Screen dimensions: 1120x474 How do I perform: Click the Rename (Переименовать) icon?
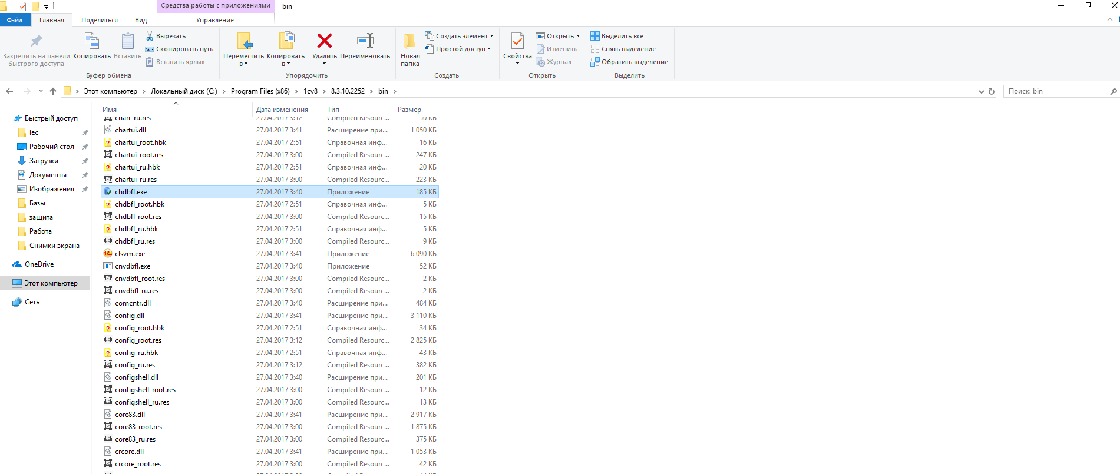click(365, 41)
